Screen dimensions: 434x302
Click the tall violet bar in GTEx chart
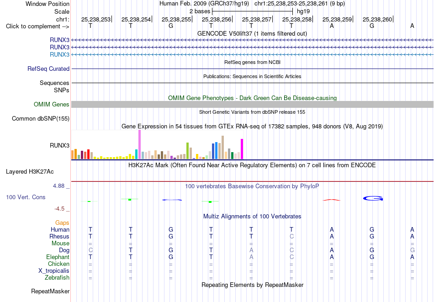click(139, 144)
